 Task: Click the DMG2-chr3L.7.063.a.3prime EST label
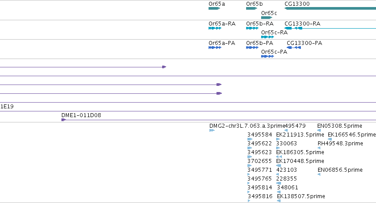(x=247, y=126)
